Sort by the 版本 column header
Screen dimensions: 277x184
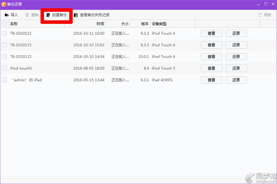pos(141,24)
